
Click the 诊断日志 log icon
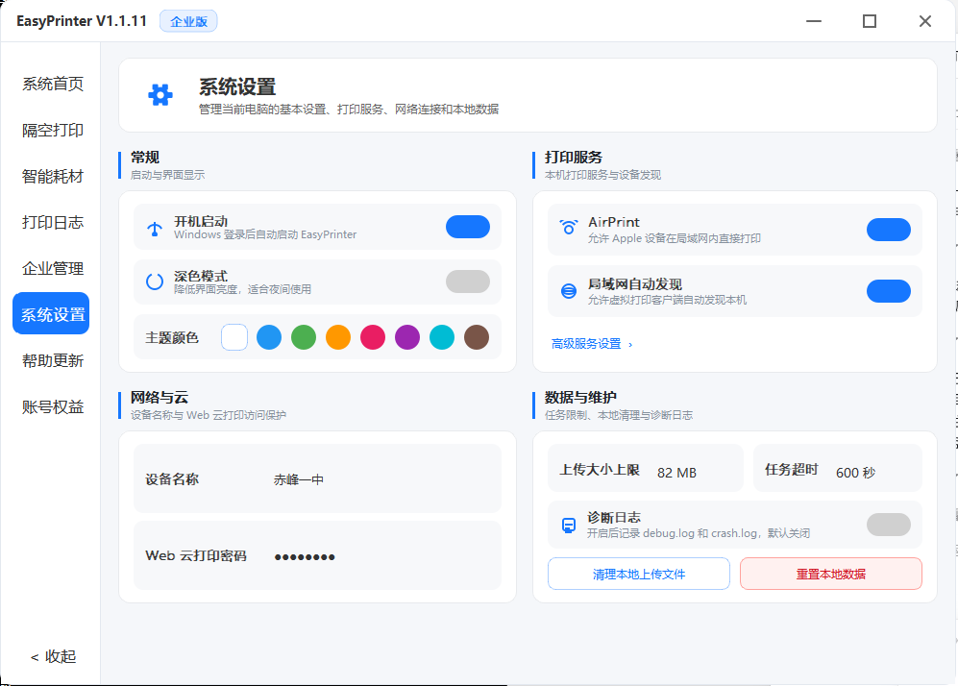[x=568, y=526]
